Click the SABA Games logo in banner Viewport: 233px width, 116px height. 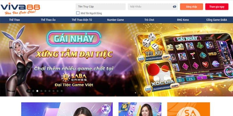[x=74, y=77]
